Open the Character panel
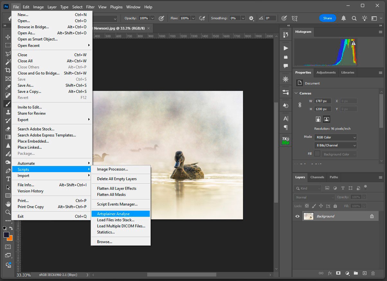This screenshot has height=281, width=387. tap(285, 119)
